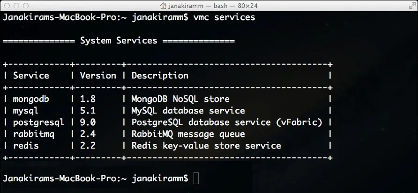The height and width of the screenshot is (193, 418).
Task: Click the 'mysql' service name
Action: [26, 111]
